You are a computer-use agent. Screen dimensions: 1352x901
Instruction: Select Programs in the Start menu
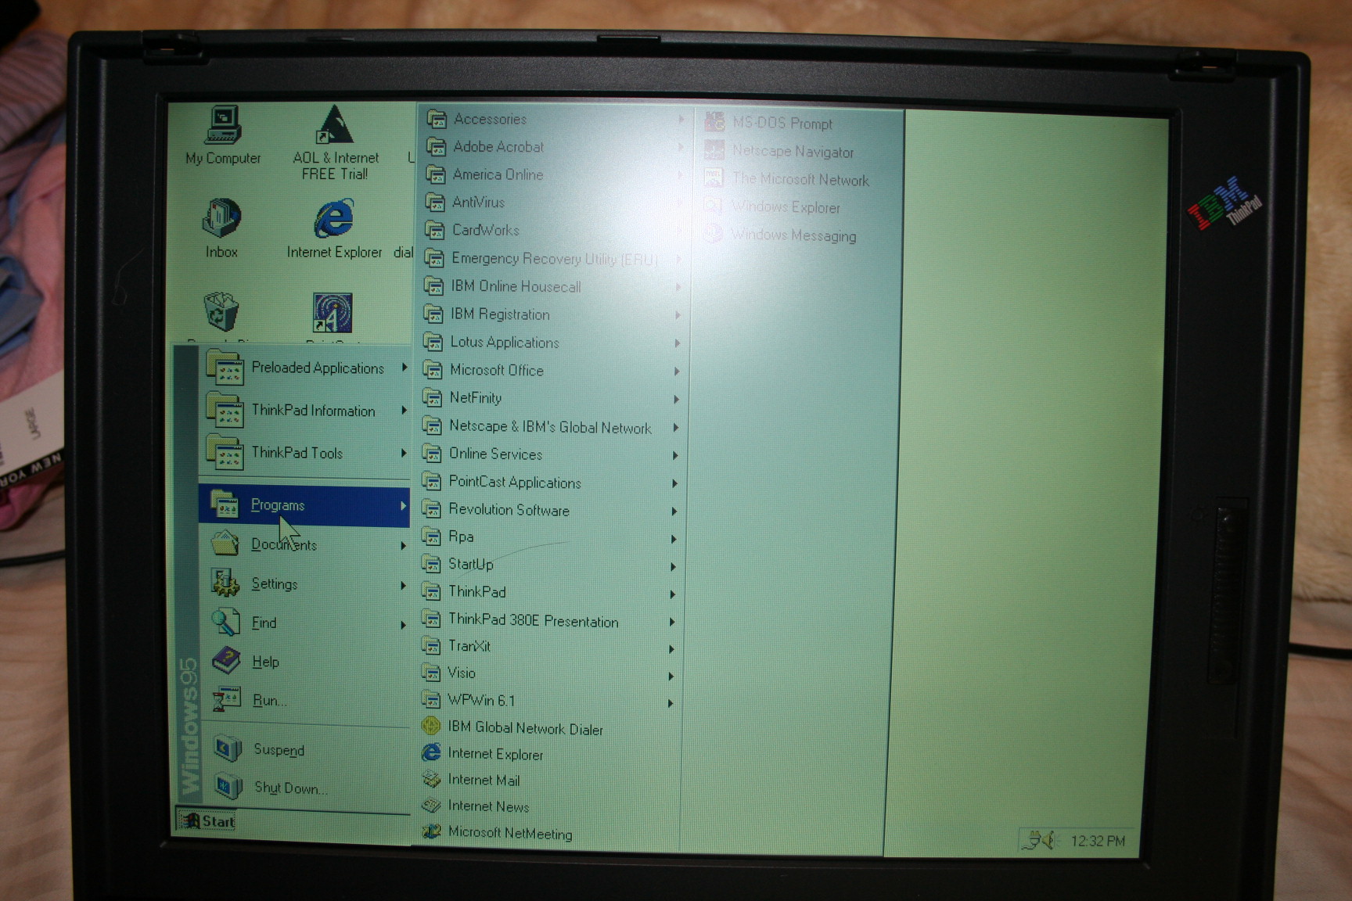coord(304,506)
